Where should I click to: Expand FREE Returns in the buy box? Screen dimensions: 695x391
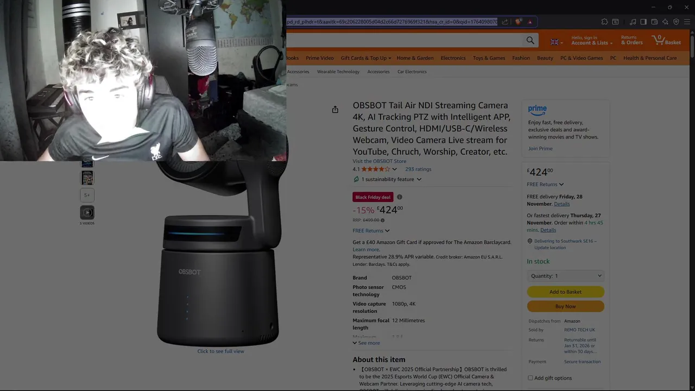pos(545,185)
